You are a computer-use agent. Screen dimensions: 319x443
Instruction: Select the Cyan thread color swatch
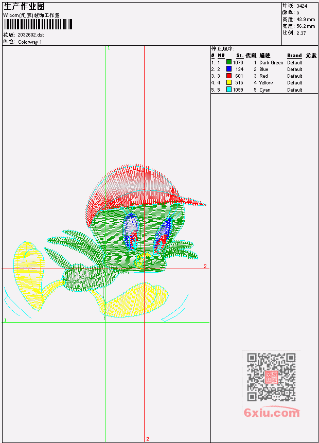click(229, 90)
